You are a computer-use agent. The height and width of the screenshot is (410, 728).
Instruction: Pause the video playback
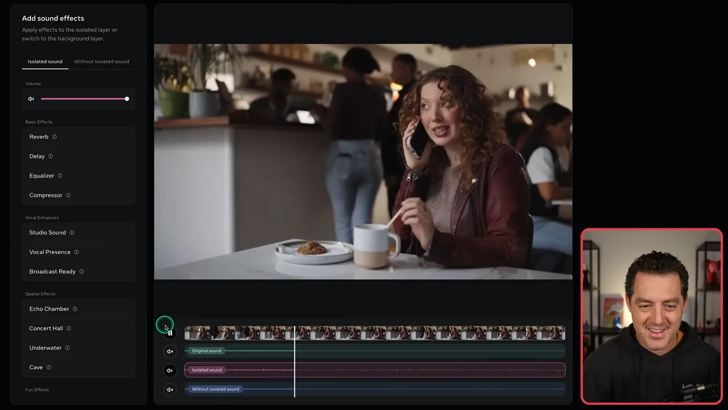[x=170, y=333]
